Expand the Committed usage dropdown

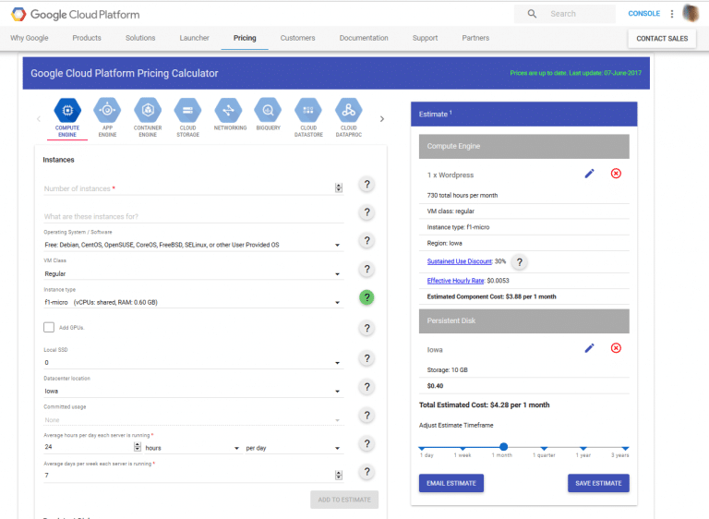pos(194,420)
